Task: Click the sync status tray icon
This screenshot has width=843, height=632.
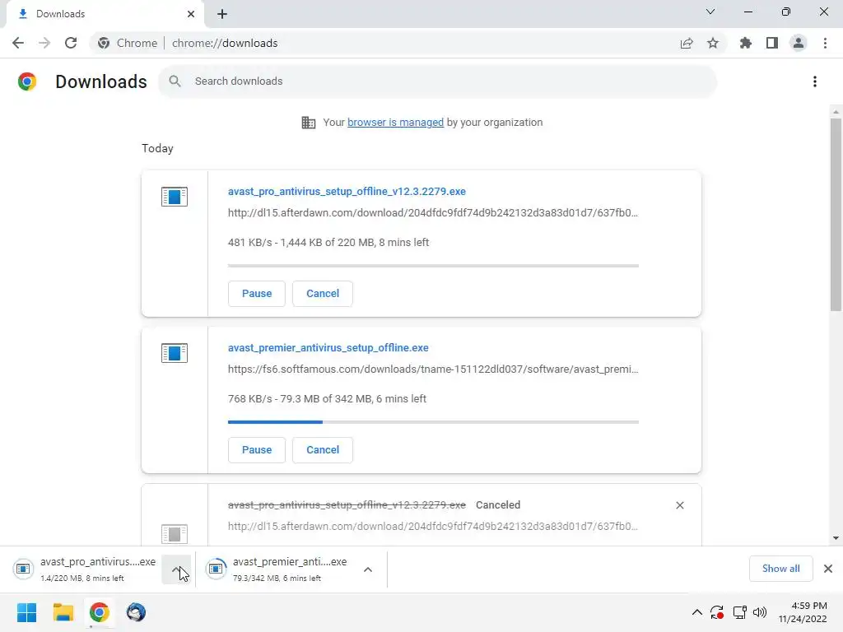Action: pyautogui.click(x=717, y=612)
